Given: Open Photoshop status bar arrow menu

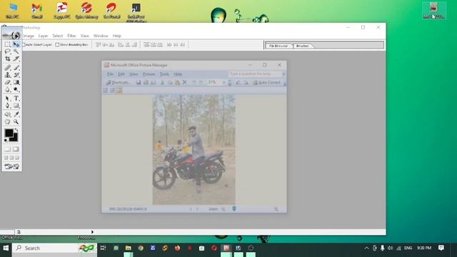Looking at the screenshot, I should [92, 232].
